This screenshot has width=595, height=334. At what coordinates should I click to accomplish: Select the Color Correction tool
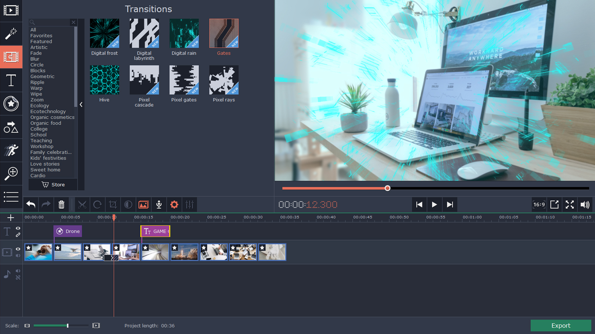[x=128, y=204]
